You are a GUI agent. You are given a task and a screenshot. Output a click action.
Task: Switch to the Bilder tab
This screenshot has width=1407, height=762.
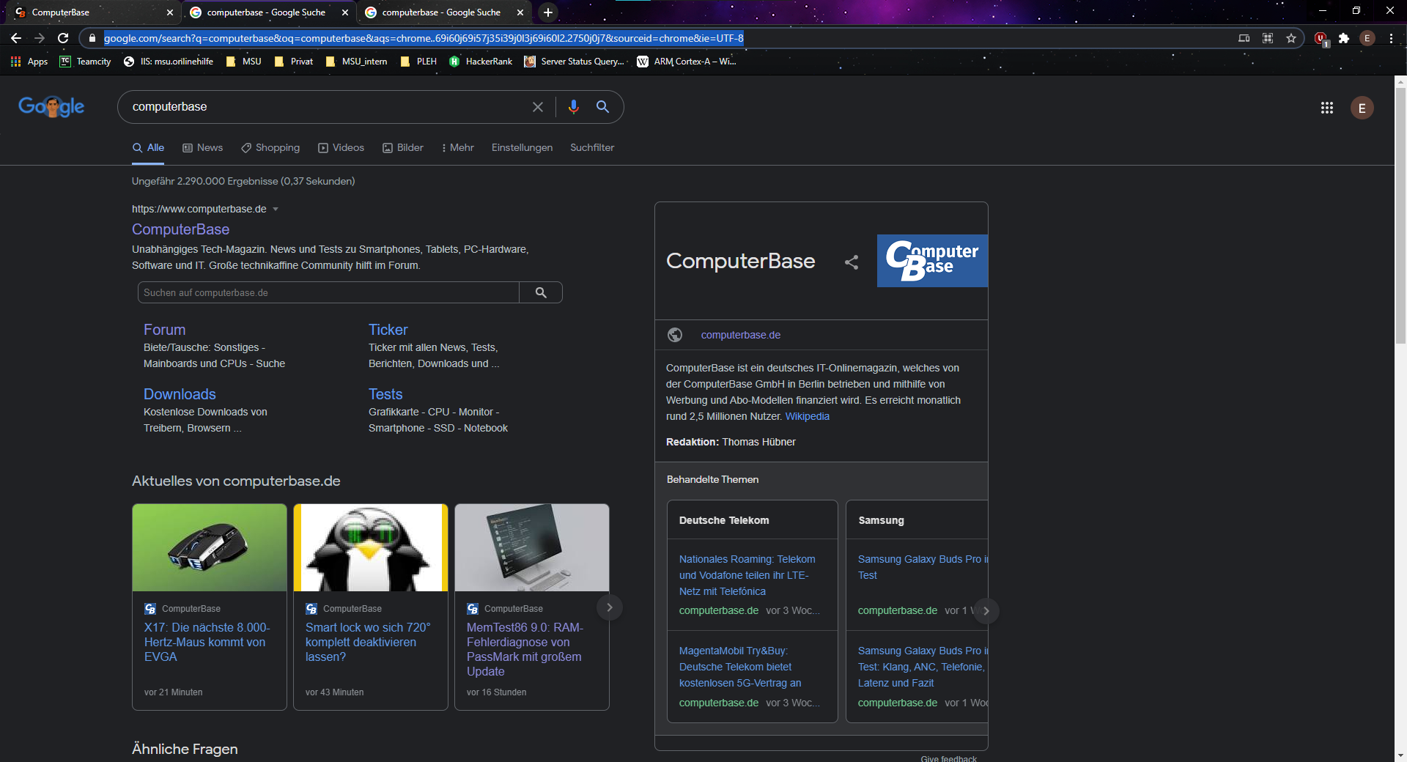(403, 147)
